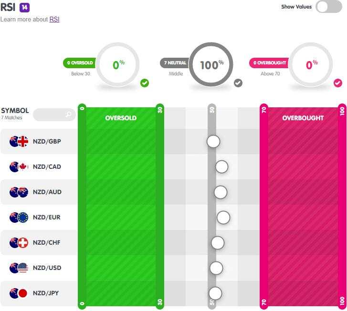Screen dimensions: 347x311
Task: Open the RSI learn more link
Action: pyautogui.click(x=54, y=20)
